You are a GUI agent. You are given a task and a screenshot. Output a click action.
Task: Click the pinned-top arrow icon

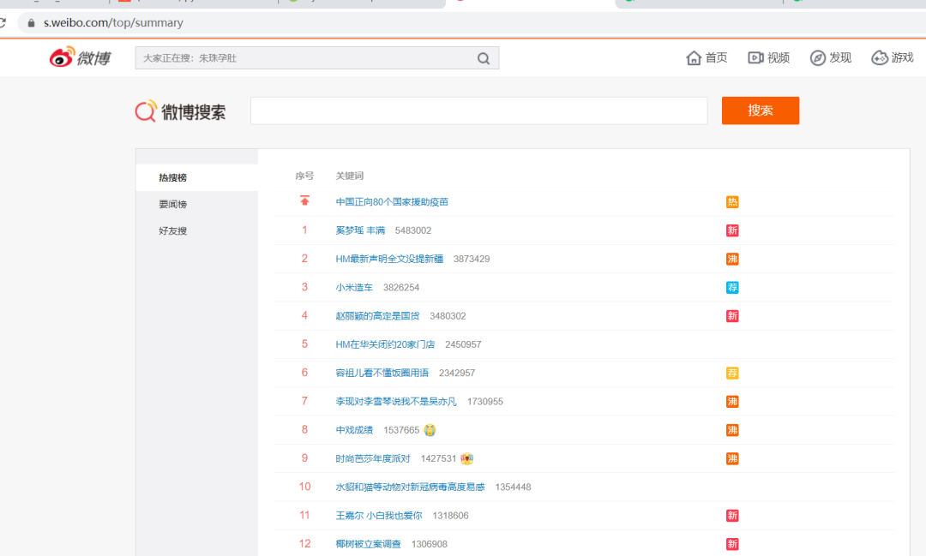pyautogui.click(x=304, y=200)
